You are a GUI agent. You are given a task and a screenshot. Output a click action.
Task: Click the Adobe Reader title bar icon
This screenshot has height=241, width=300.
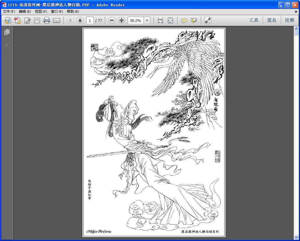click(x=4, y=5)
